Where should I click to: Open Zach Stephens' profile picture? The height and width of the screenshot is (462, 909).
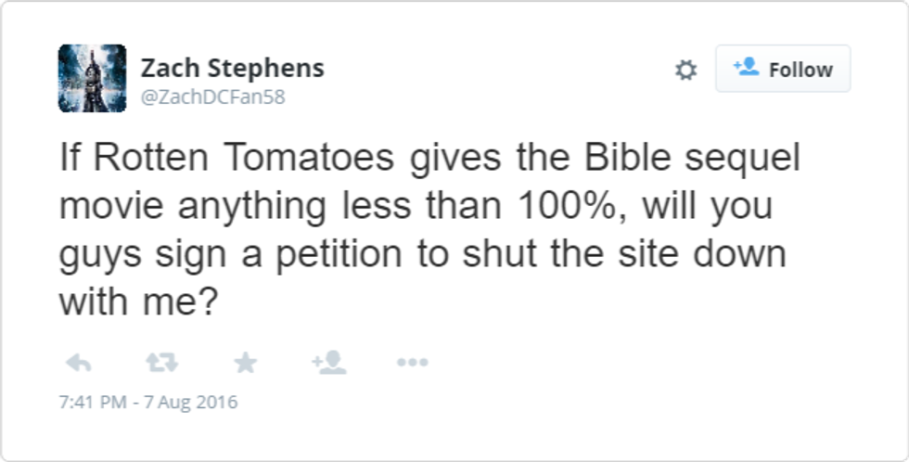pyautogui.click(x=92, y=78)
